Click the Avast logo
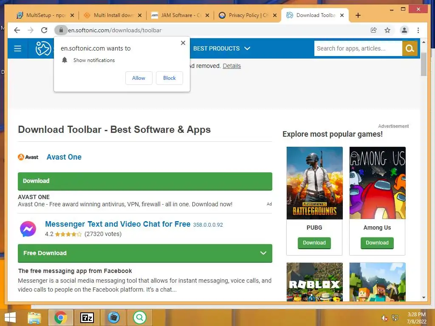 [x=28, y=157]
